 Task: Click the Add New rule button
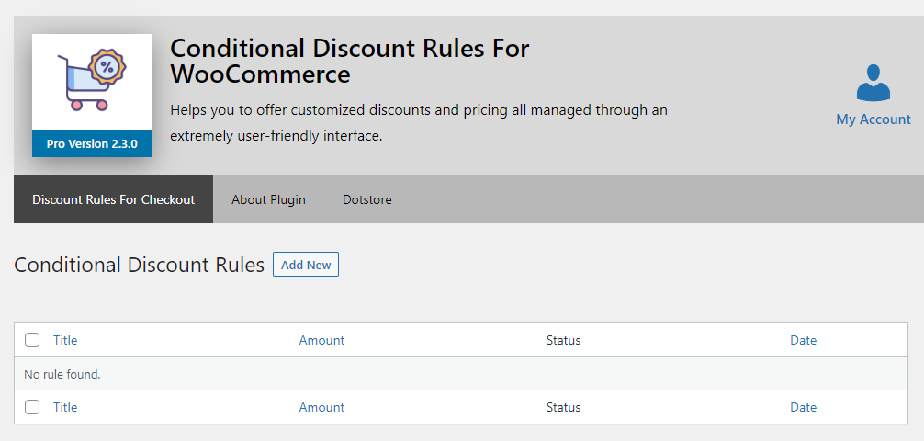click(x=306, y=265)
